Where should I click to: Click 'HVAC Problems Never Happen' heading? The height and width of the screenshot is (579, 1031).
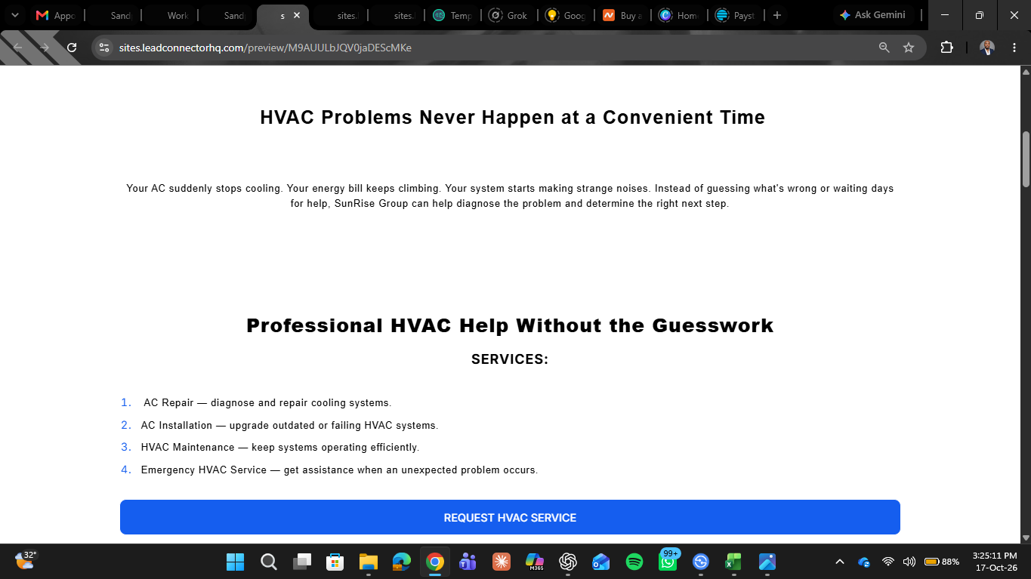[513, 118]
